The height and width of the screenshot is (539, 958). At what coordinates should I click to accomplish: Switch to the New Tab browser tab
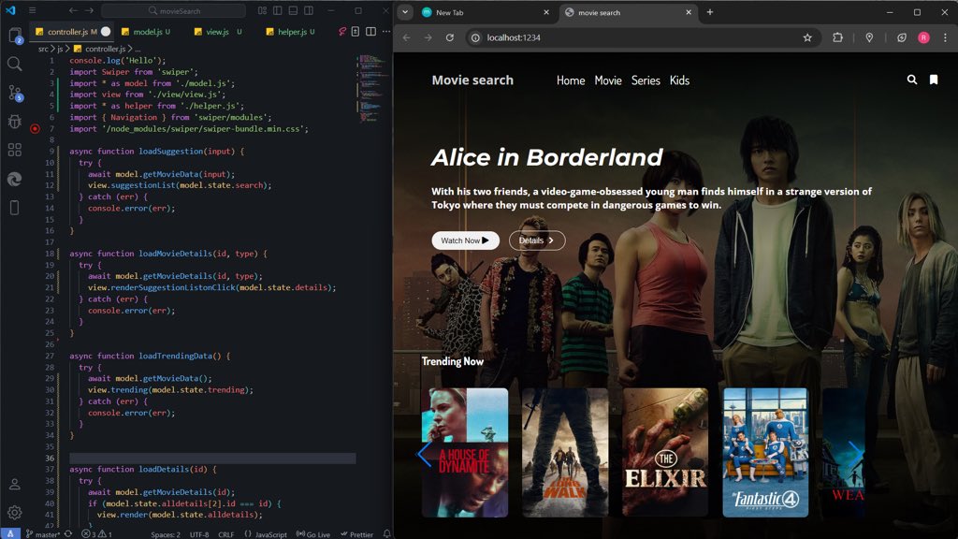tap(486, 12)
